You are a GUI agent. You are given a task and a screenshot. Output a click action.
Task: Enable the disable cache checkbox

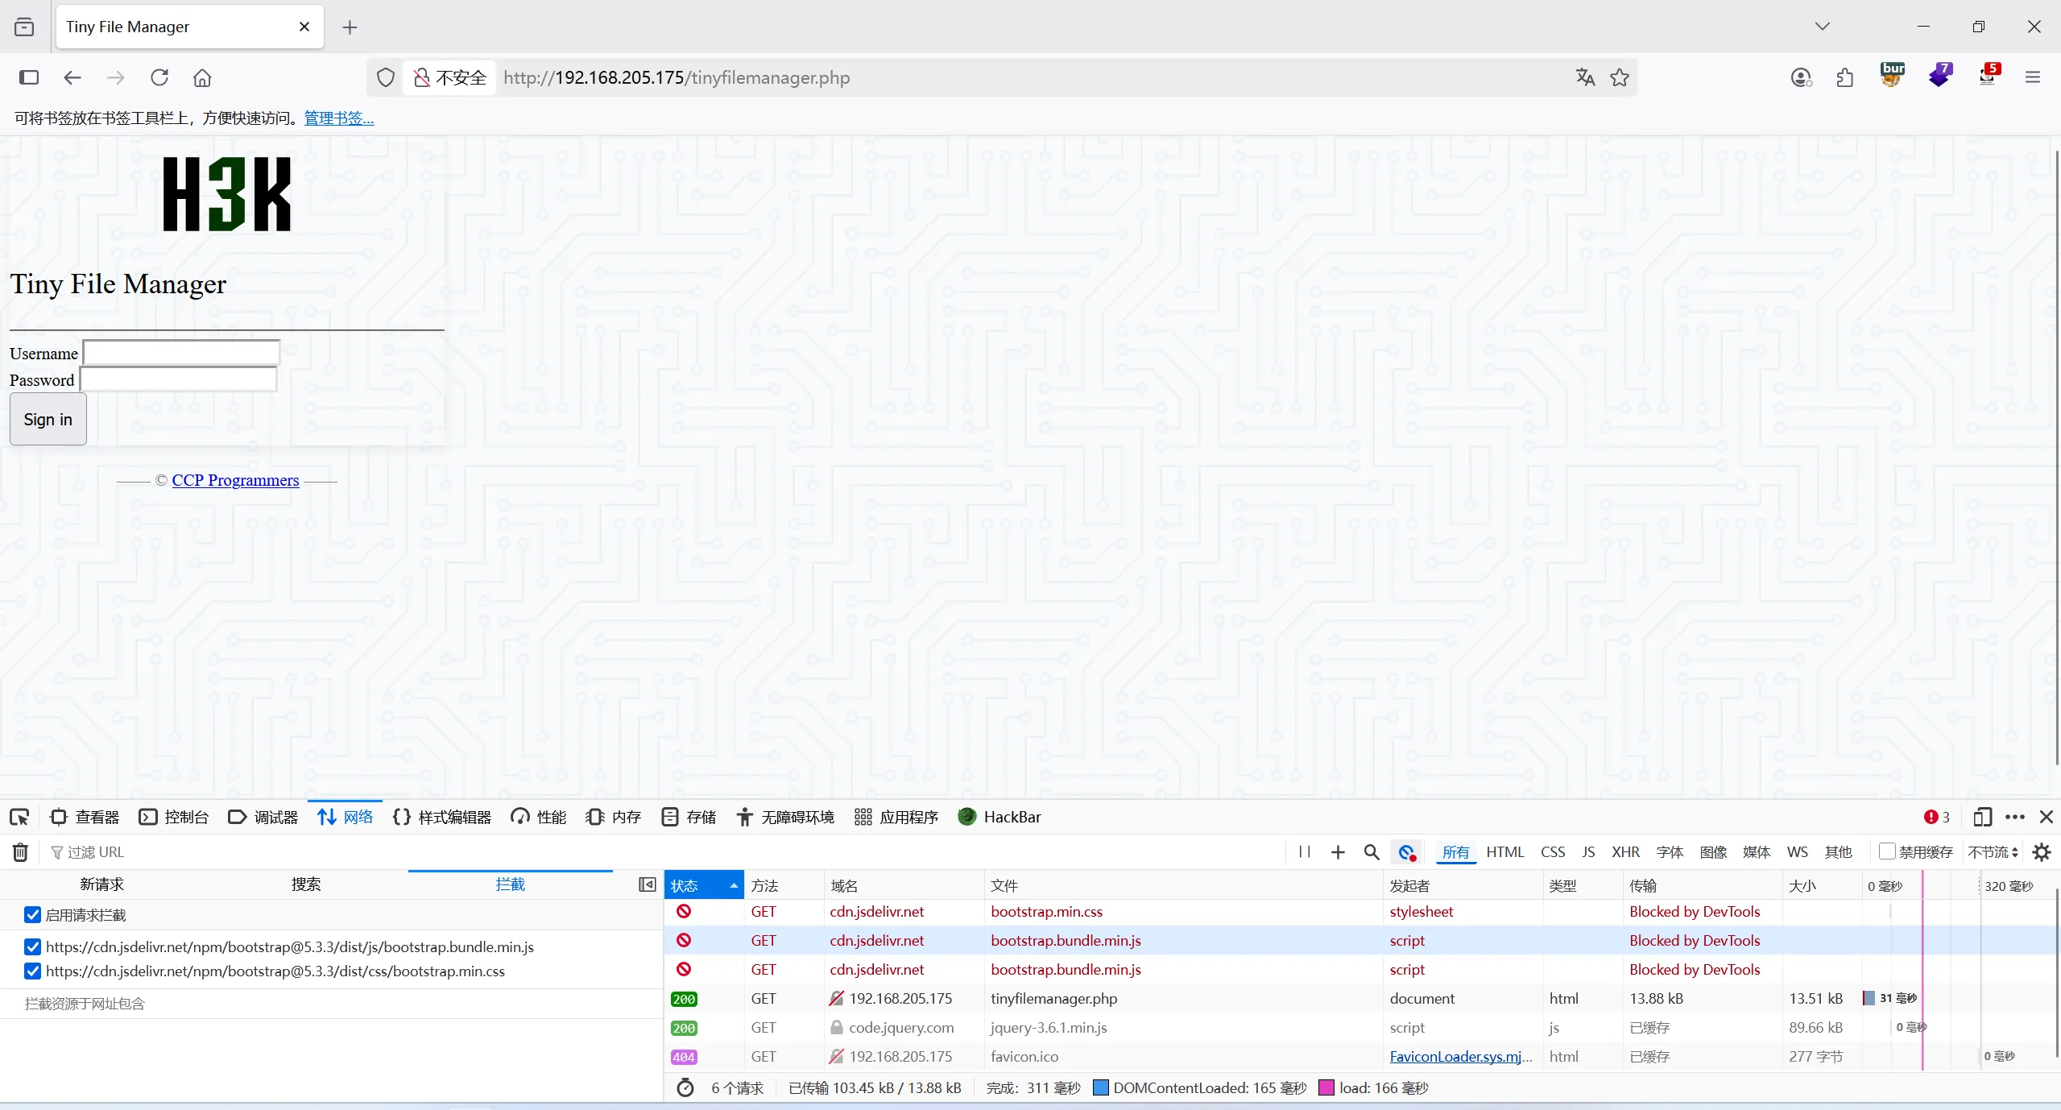[x=1886, y=851]
